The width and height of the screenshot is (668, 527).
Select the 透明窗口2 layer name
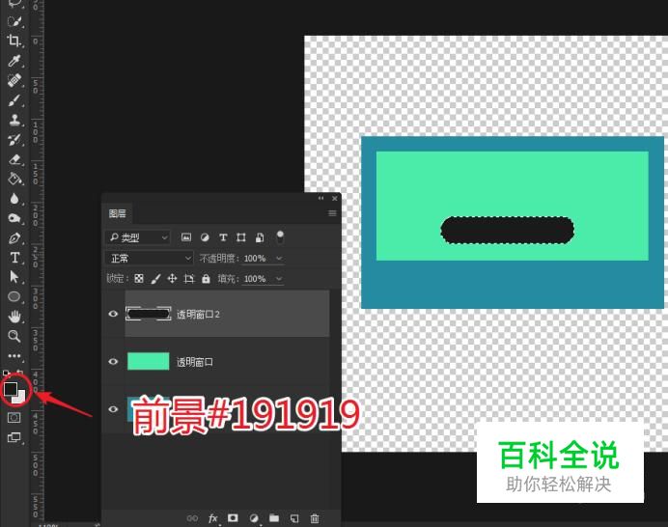click(198, 315)
